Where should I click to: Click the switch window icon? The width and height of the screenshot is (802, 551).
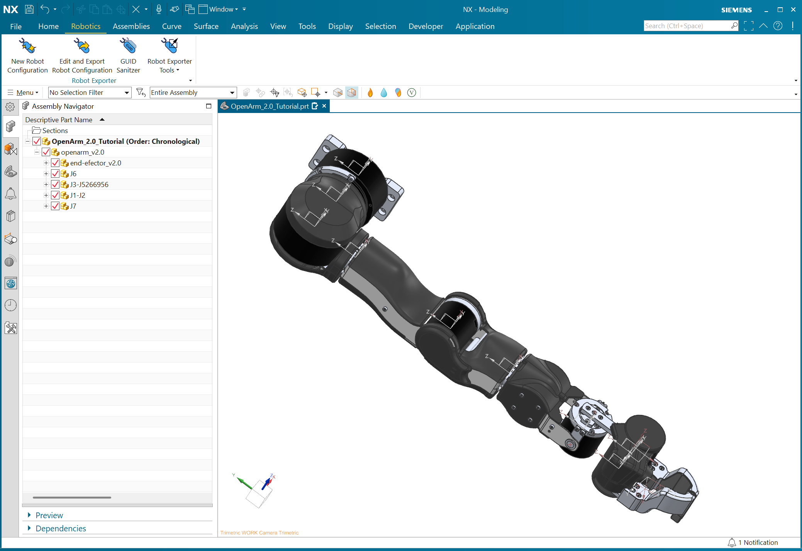[x=190, y=9]
